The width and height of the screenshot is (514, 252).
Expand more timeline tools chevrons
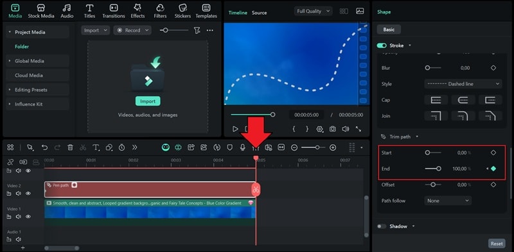[134, 147]
